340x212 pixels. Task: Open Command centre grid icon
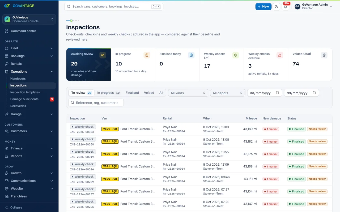pos(7,31)
